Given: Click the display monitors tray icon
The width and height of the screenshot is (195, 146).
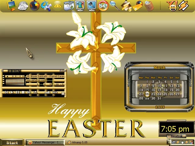Looking at the screenshot, I should tap(173, 142).
